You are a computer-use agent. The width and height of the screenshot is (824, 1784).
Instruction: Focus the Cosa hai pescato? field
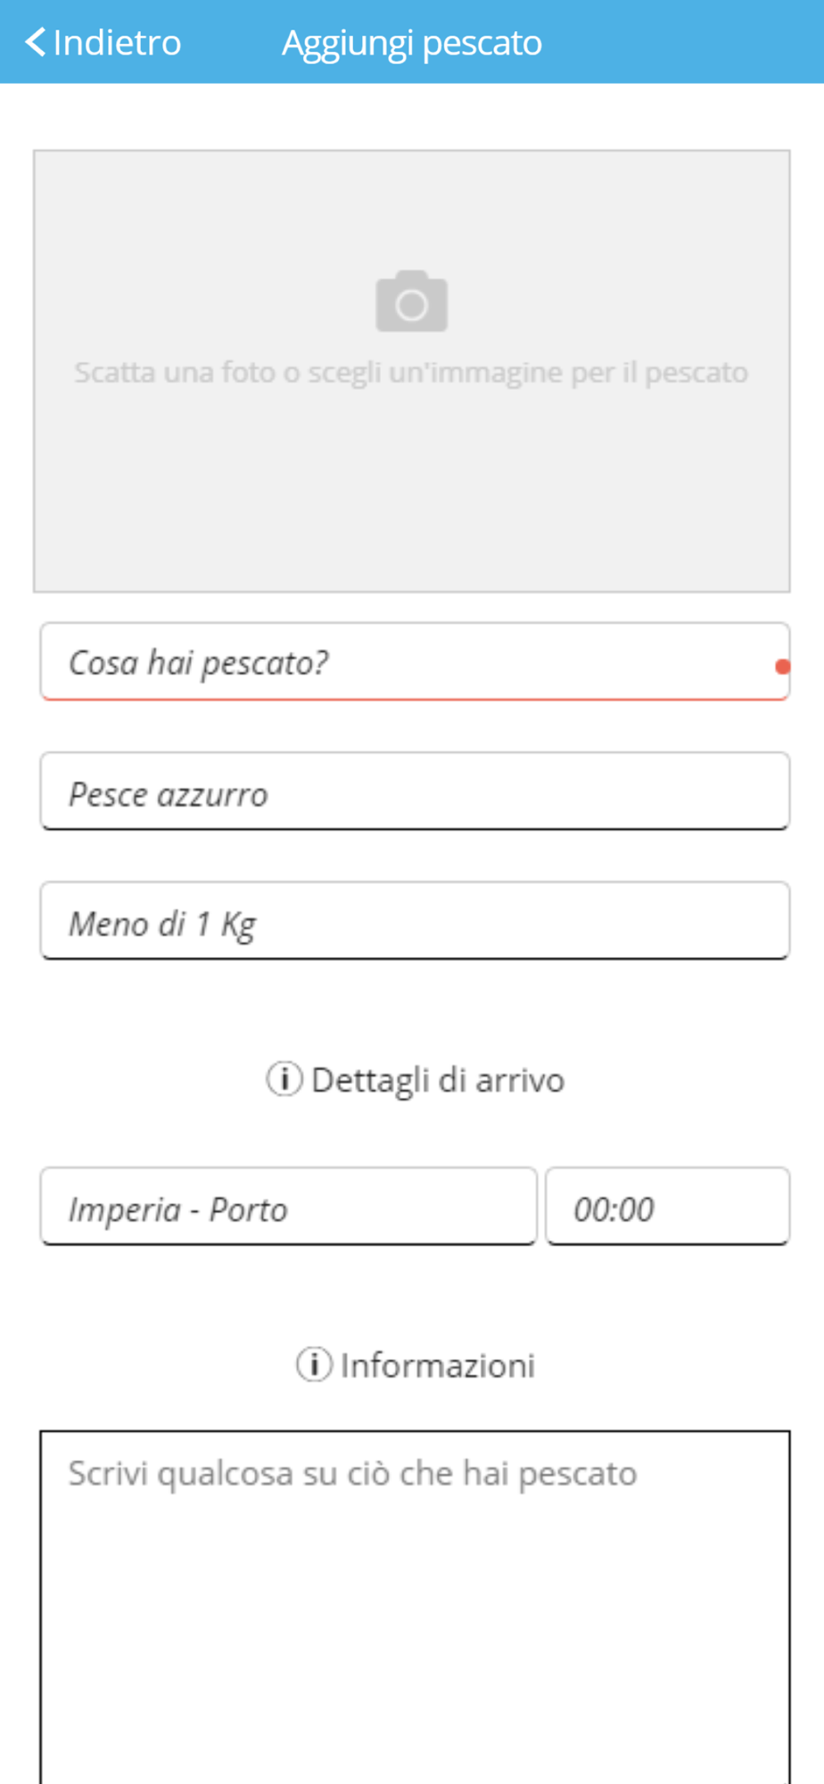(415, 662)
